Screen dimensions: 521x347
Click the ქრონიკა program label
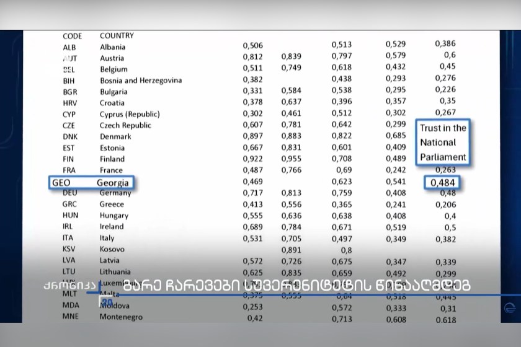click(69, 285)
